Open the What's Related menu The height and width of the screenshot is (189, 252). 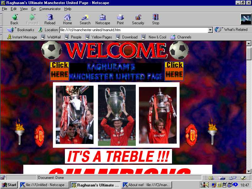pos(232,30)
